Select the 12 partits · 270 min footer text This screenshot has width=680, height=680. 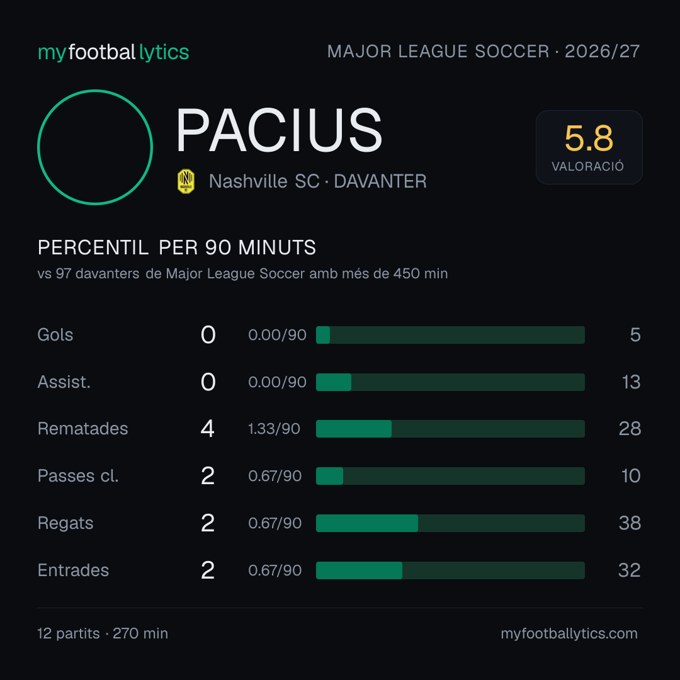tap(103, 633)
